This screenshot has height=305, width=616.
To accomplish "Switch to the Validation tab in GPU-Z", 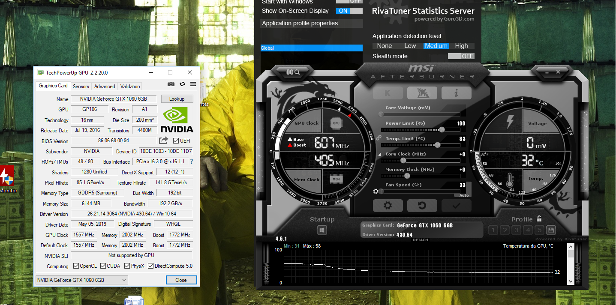I will 130,86.
